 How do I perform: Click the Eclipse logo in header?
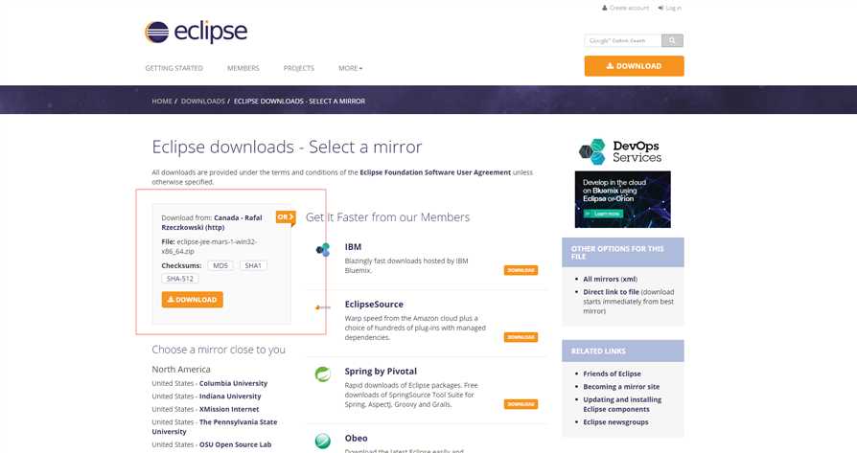[x=197, y=32]
